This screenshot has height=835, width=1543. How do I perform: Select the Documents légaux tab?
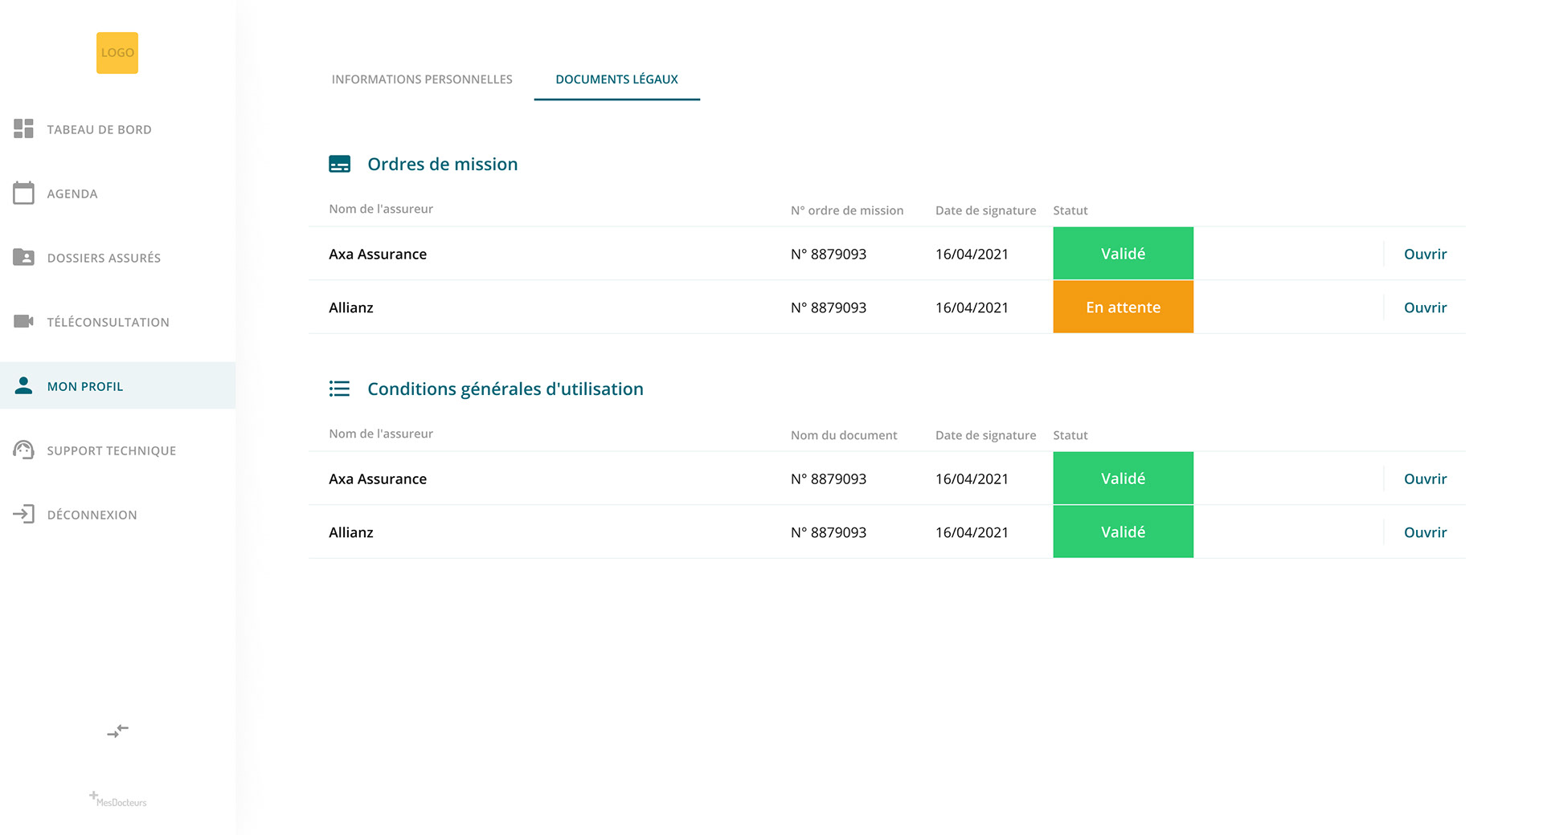pyautogui.click(x=616, y=79)
